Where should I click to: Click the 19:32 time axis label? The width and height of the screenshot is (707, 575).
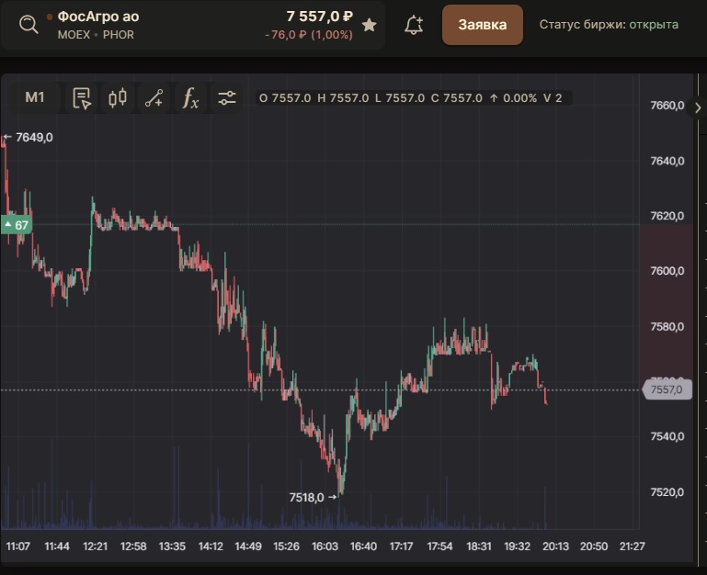(x=518, y=547)
